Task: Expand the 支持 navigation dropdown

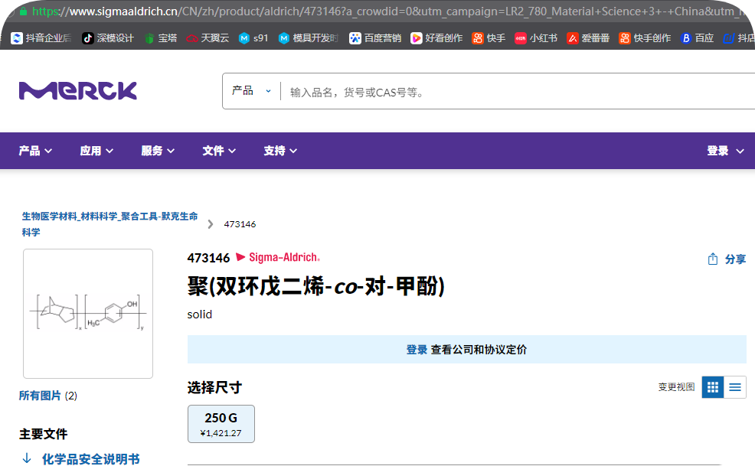Action: coord(280,151)
